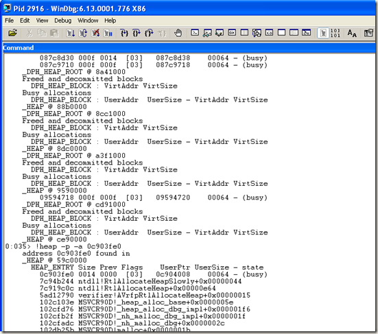Viewport: 378px width, 334px height.
Task: Click the line '_HEAP @ 8dc0000'
Action: [x=54, y=149]
